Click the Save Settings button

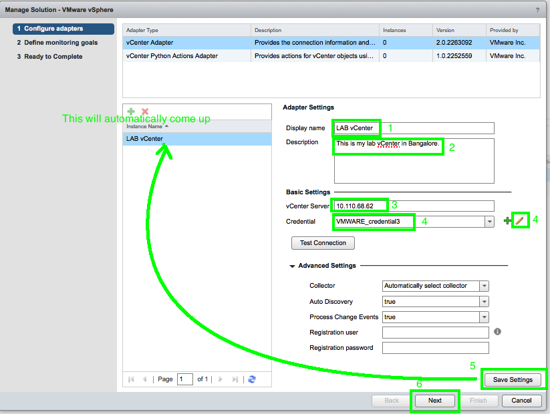click(513, 379)
